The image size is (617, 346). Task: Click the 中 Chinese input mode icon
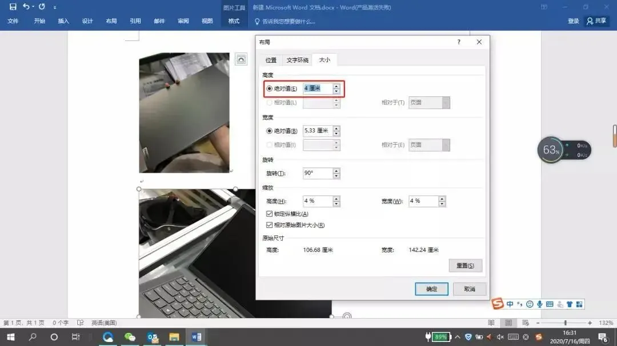click(x=510, y=304)
